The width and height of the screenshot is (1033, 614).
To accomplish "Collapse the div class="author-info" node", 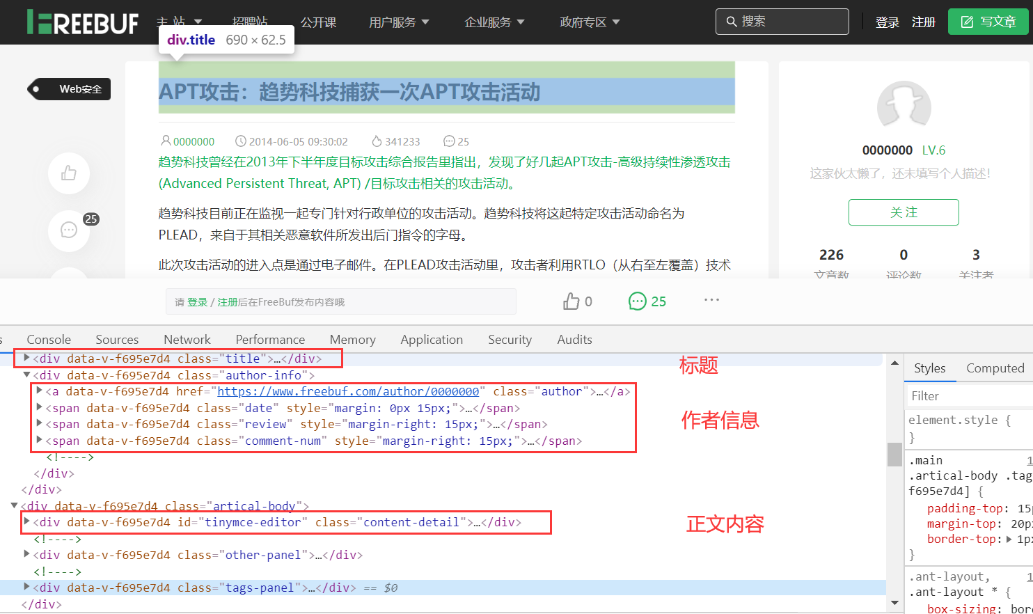I will click(26, 375).
